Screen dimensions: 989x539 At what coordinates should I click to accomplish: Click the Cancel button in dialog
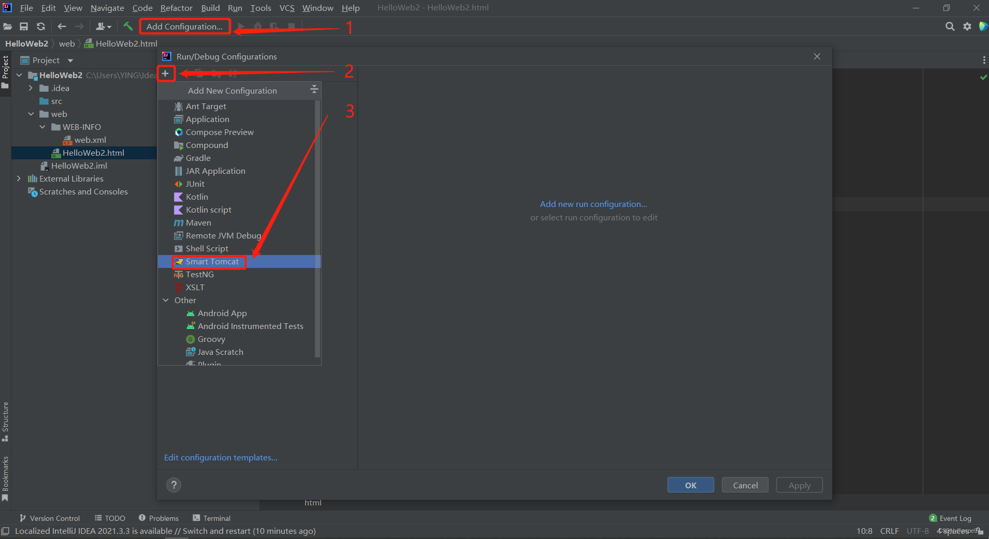(x=745, y=485)
